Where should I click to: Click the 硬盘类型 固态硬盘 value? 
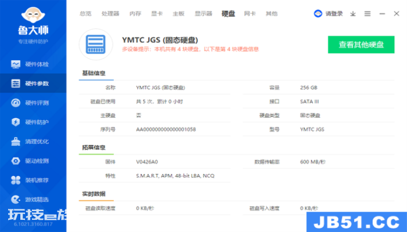point(310,115)
